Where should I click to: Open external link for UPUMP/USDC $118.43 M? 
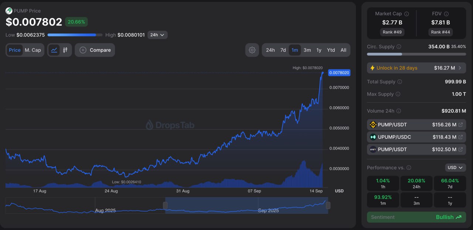tap(460, 137)
